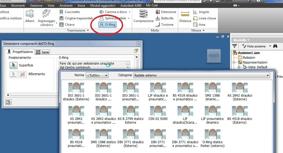Open the Ambienti ribbon tab

point(66,6)
